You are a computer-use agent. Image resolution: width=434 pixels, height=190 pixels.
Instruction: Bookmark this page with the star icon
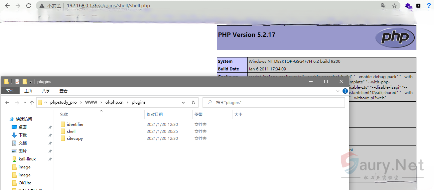tap(394, 6)
